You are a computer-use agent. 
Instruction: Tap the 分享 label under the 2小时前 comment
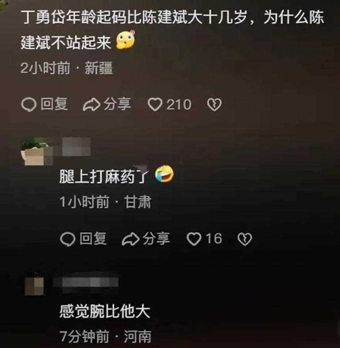click(117, 104)
